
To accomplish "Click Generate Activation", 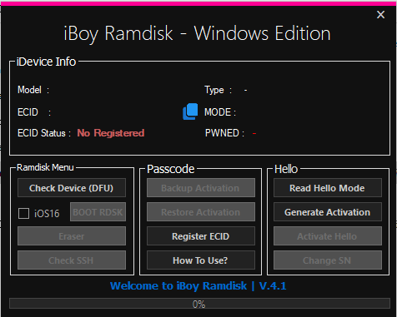I will click(328, 212).
